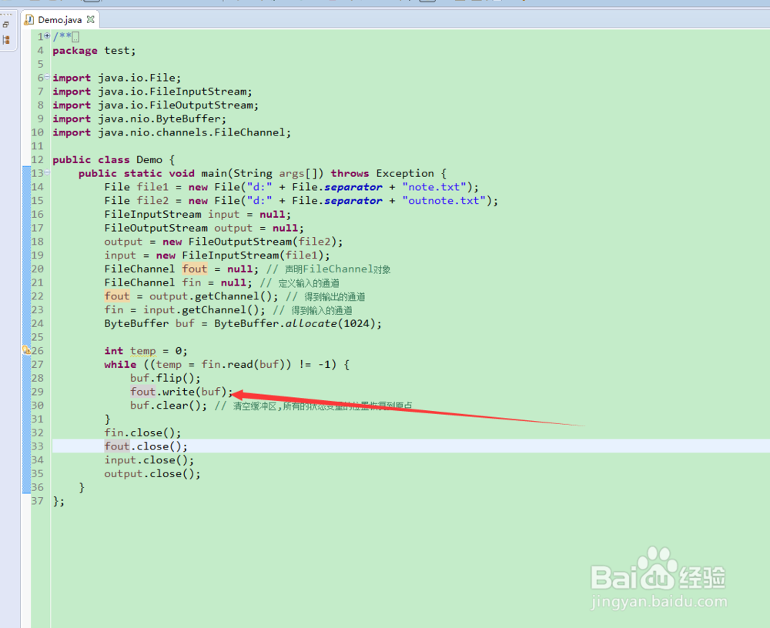Click 'fout.write(buf);' statement
Image resolution: width=770 pixels, height=628 pixels.
click(x=181, y=392)
